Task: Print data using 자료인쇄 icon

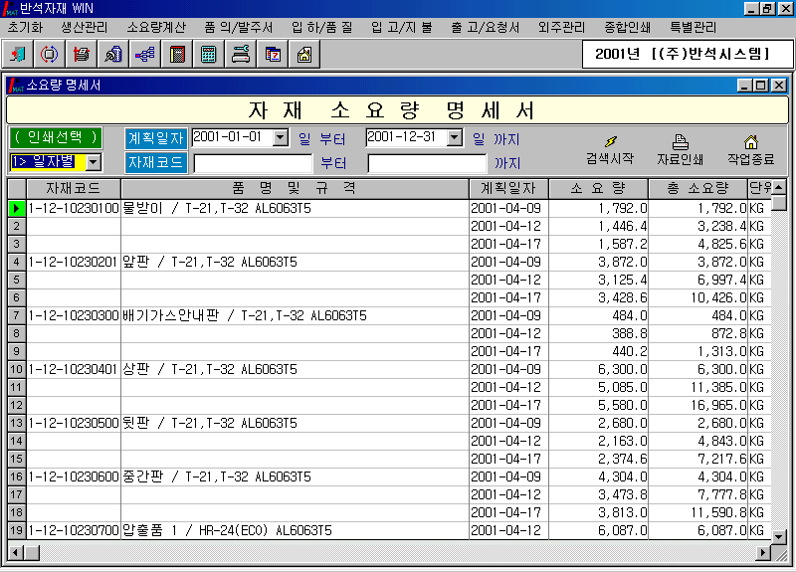Action: (x=681, y=150)
